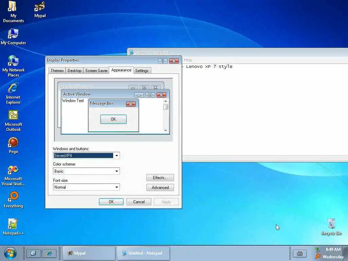Click the preview window scroll-down arrow
The width and height of the screenshot is (348, 261).
166,130
